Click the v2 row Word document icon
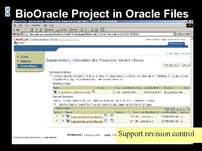The image size is (202, 151). coord(68,116)
